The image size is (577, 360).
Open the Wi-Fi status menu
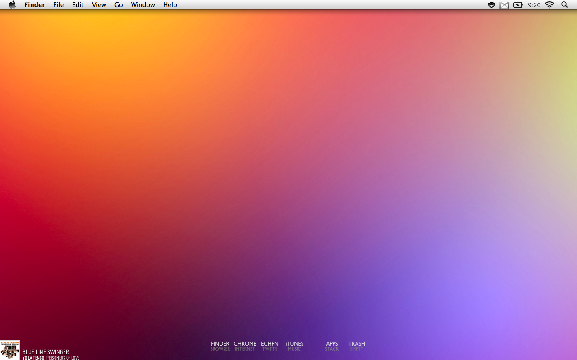[x=549, y=5]
